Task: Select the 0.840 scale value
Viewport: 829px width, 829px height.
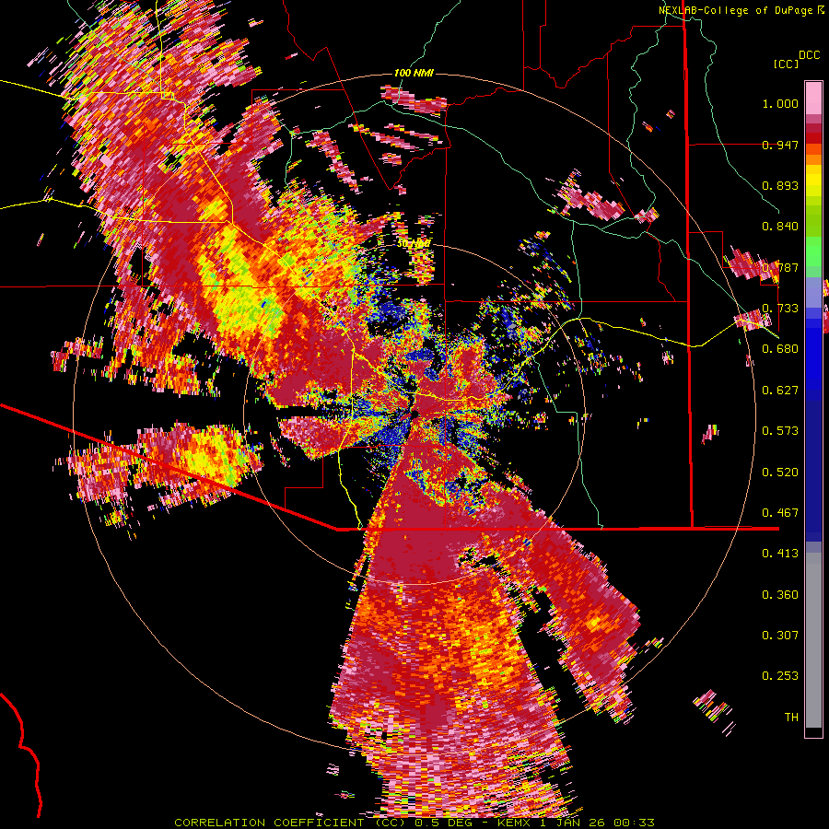Action: 780,227
